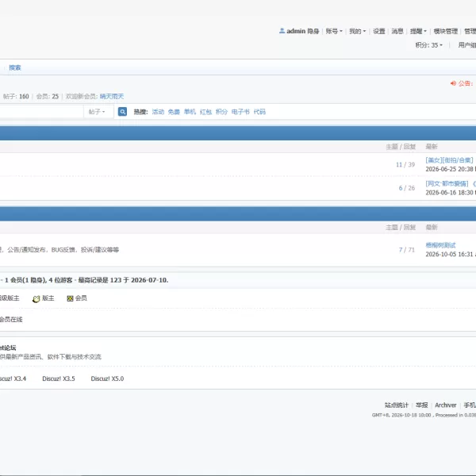476x476 pixels.
Task: Open the Discuz! X3.5 friend link
Action: point(59,378)
